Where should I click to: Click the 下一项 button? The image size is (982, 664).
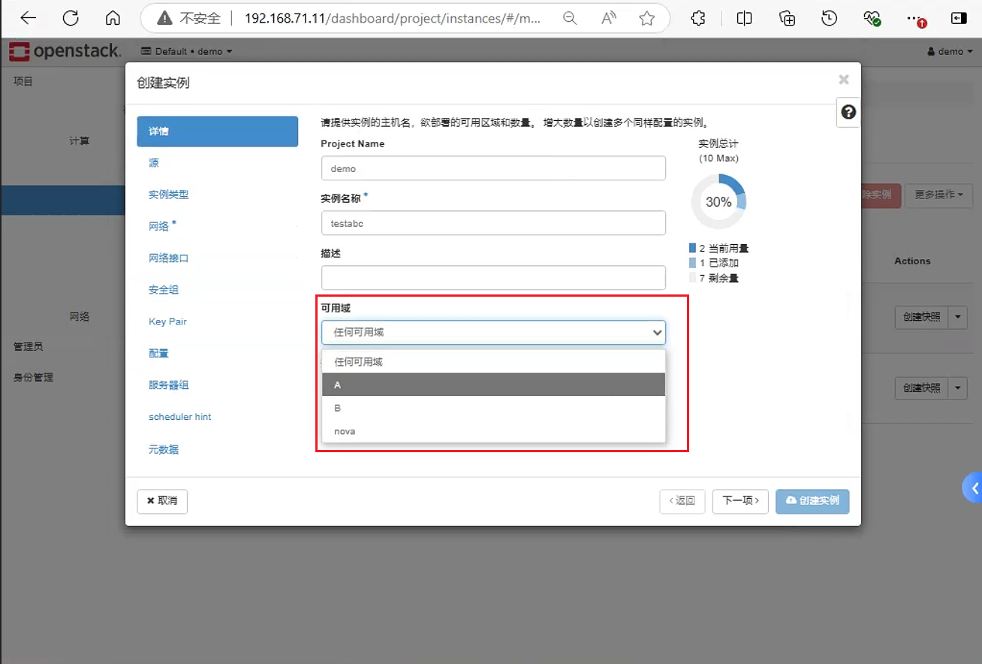pos(740,501)
